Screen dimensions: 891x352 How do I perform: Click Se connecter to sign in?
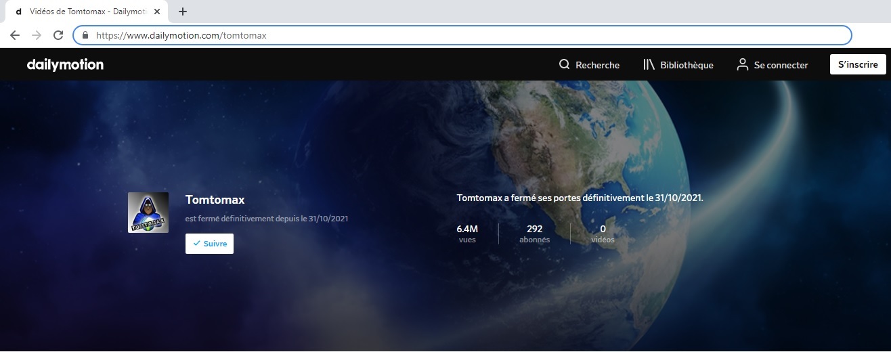(x=773, y=65)
